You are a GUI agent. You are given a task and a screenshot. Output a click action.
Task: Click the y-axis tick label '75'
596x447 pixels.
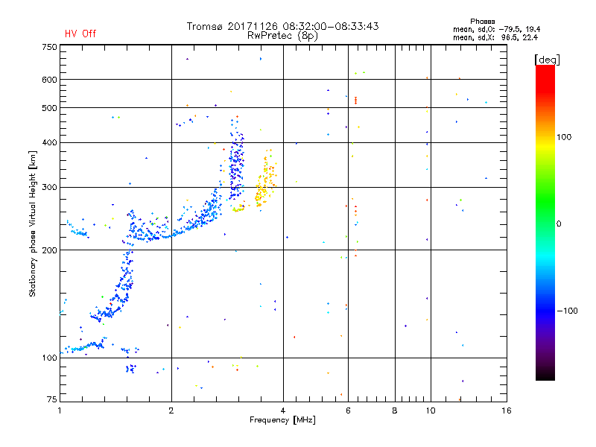52,399
